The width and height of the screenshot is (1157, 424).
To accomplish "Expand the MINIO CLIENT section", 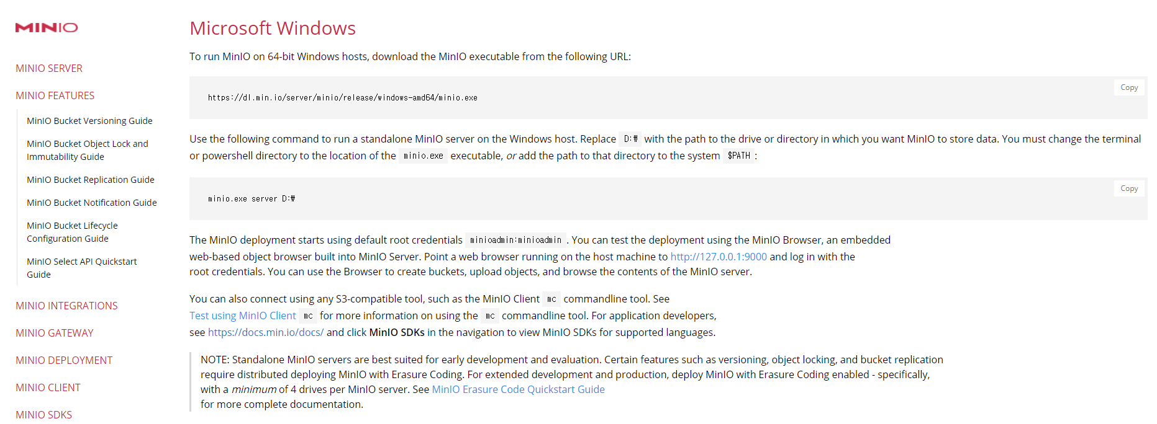I will point(48,387).
